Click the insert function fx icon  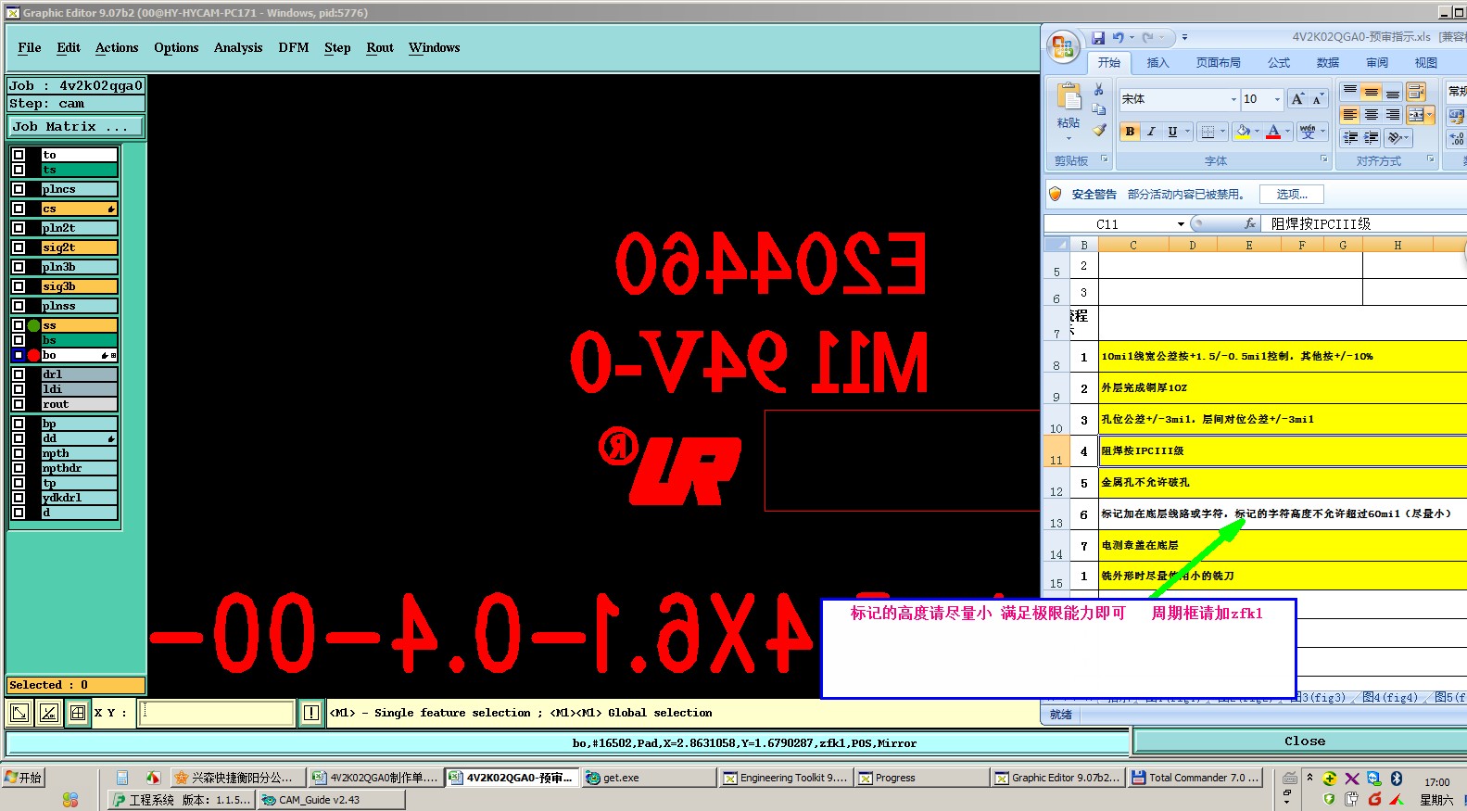click(x=1250, y=224)
